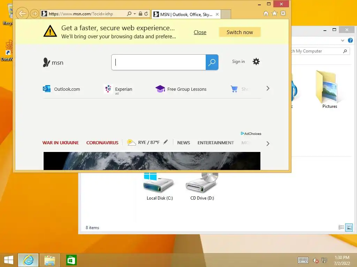Click the Earth image news thumbnail
357x267 pixels.
[152, 161]
